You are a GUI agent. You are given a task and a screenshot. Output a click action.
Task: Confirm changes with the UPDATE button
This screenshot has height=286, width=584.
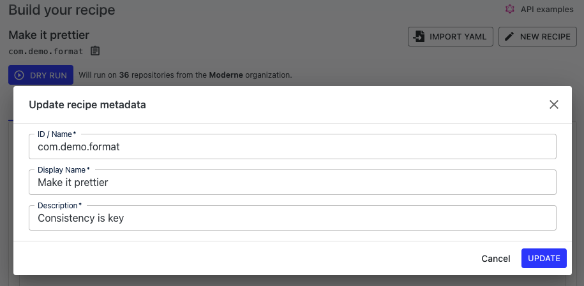click(544, 259)
